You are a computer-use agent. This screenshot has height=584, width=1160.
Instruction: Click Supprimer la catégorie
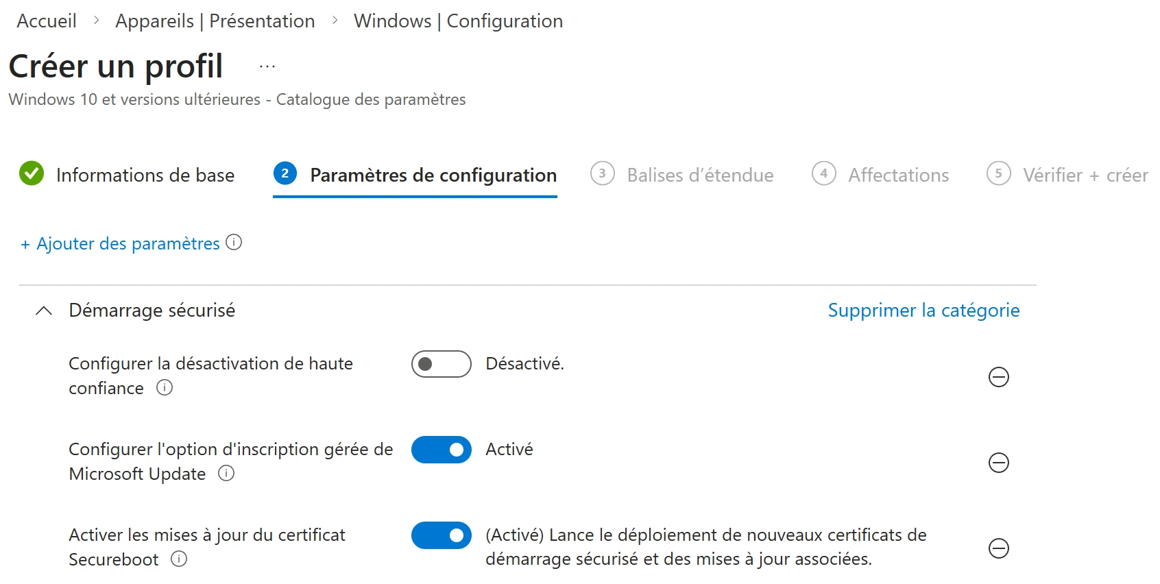click(x=923, y=310)
